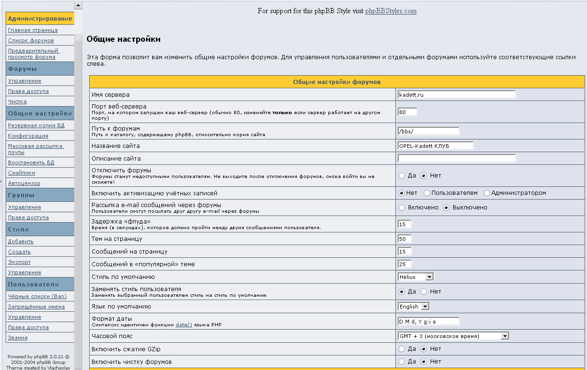Click the server name field containing kadett.ru
Image resolution: width=587 pixels, height=370 pixels.
pyautogui.click(x=456, y=94)
